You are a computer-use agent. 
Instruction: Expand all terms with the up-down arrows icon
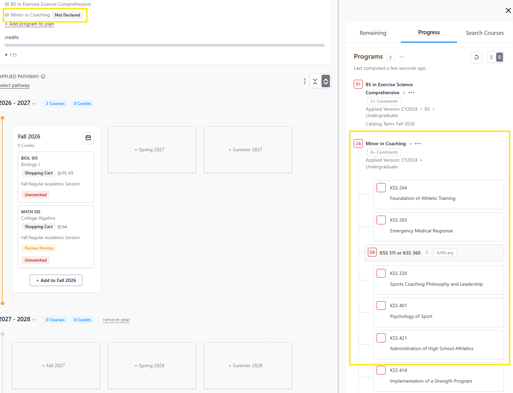pyautogui.click(x=326, y=81)
